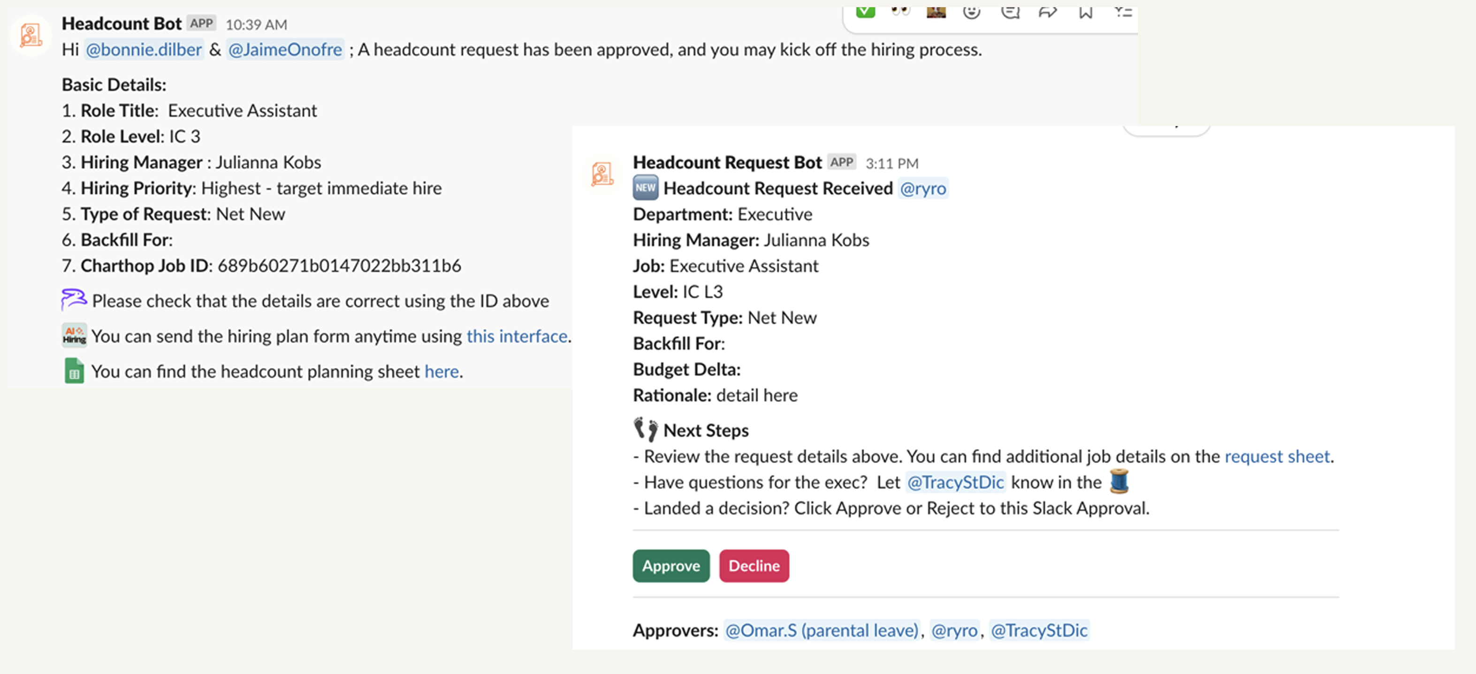Click the @JaimeOnofre mention
This screenshot has width=1476, height=674.
285,50
